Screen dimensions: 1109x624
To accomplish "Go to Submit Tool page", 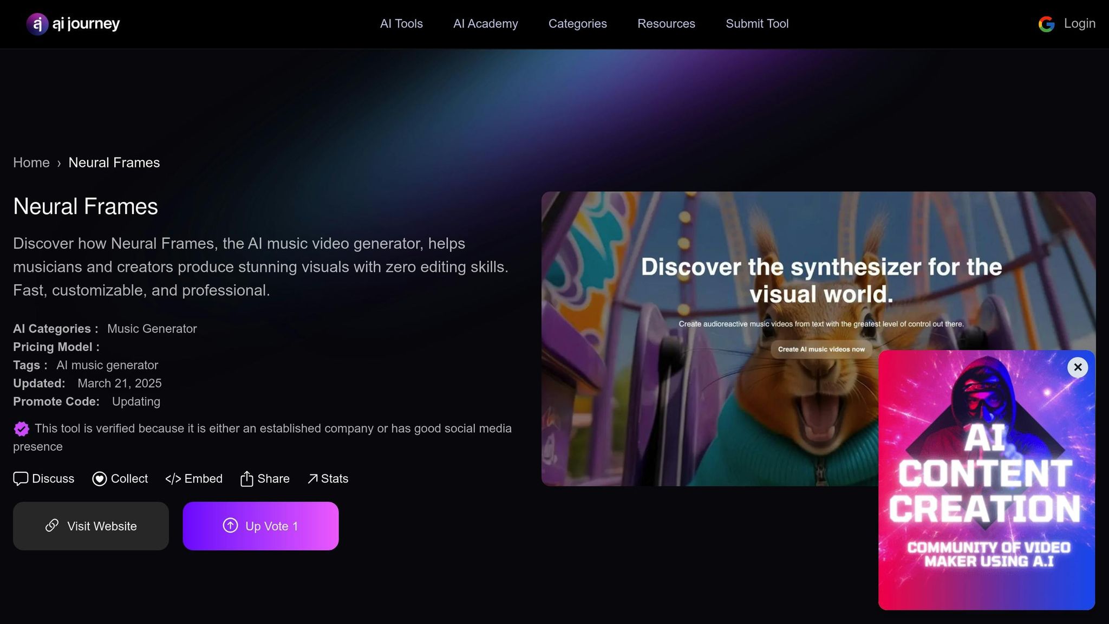I will click(757, 24).
